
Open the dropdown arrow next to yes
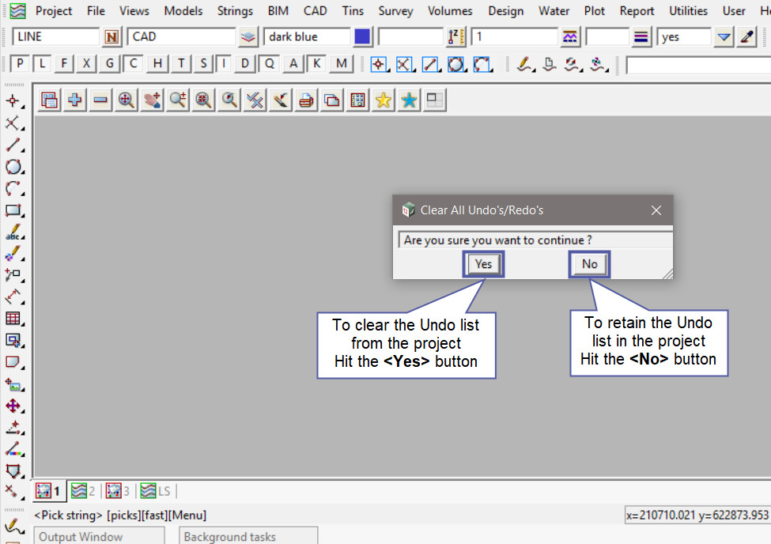[724, 37]
